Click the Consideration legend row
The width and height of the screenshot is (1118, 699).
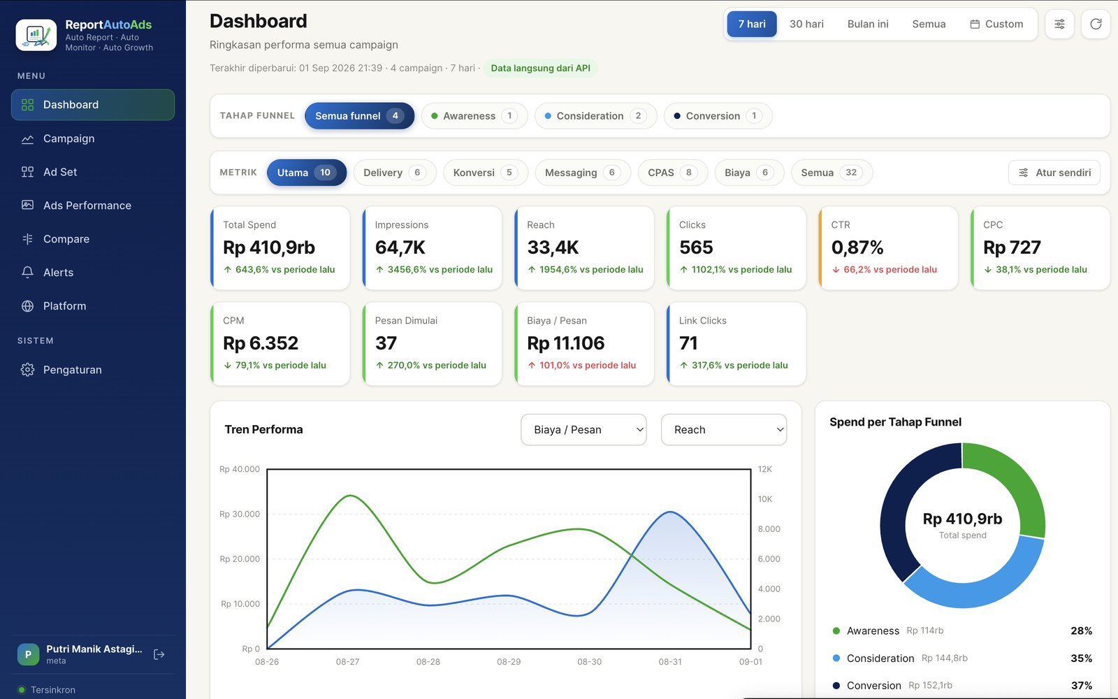[962, 658]
